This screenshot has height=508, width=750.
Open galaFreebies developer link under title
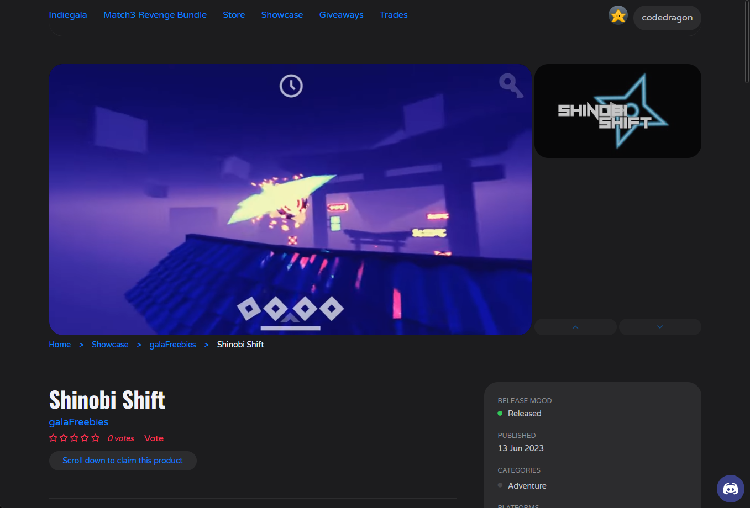coord(78,422)
